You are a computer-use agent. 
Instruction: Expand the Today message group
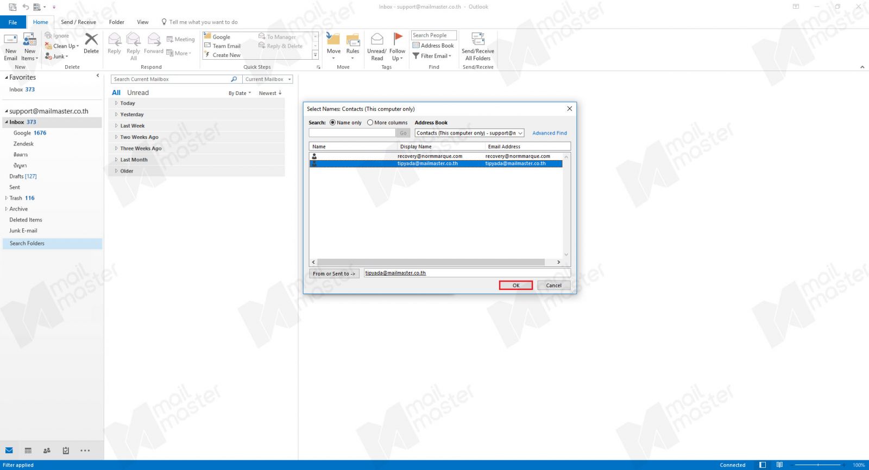coord(116,103)
